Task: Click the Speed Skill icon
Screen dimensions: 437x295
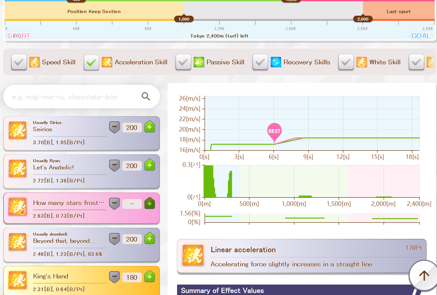Action: (35, 62)
